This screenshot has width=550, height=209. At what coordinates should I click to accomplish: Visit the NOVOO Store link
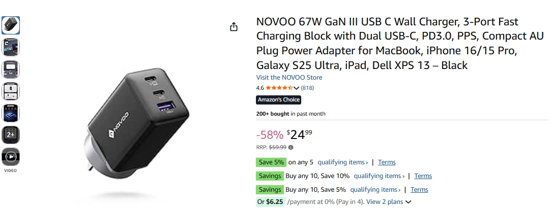[289, 78]
